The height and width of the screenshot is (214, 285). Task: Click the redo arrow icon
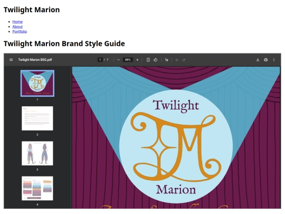pyautogui.click(x=184, y=60)
